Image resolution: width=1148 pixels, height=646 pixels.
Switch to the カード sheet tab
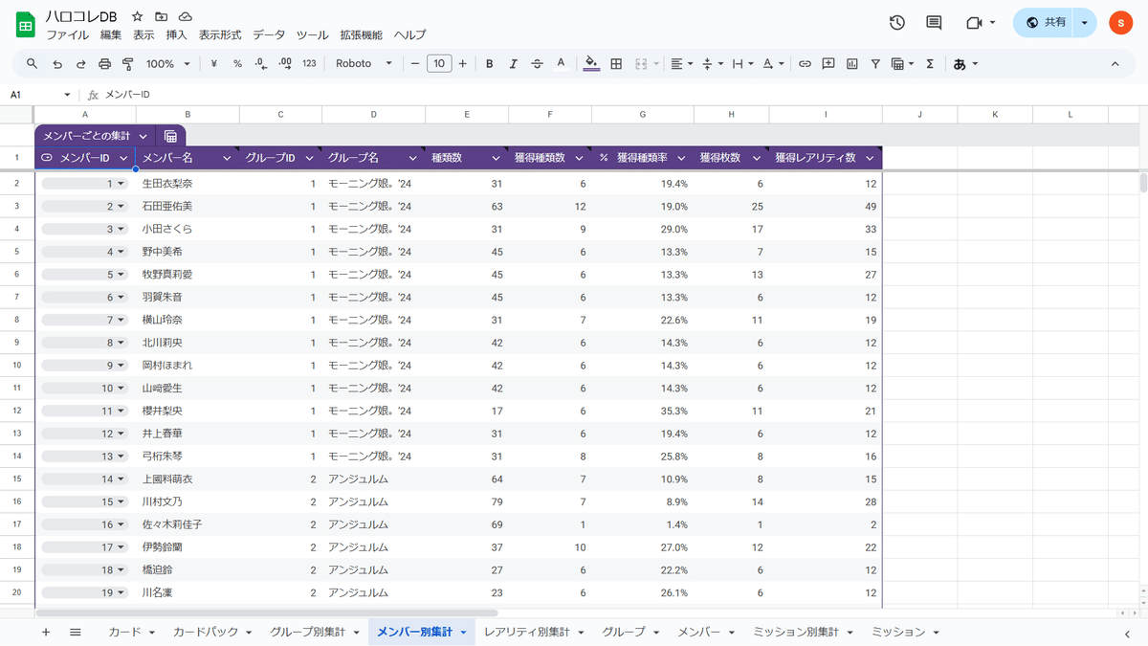pyautogui.click(x=124, y=633)
